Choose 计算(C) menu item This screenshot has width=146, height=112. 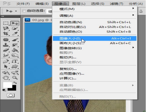pyautogui.click(x=95, y=78)
